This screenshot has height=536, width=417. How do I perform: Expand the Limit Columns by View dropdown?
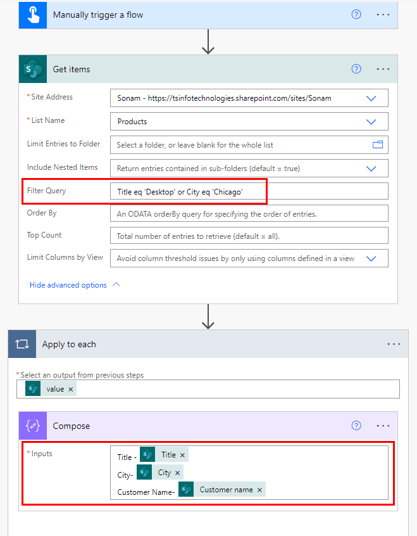[x=371, y=258]
